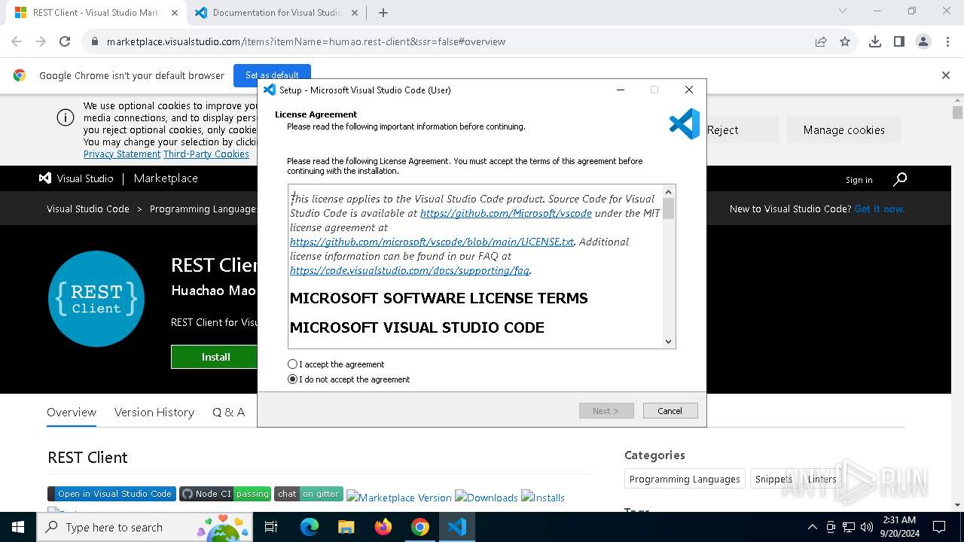The image size is (964, 542).
Task: Click Chrome back navigation arrow
Action: tap(17, 41)
